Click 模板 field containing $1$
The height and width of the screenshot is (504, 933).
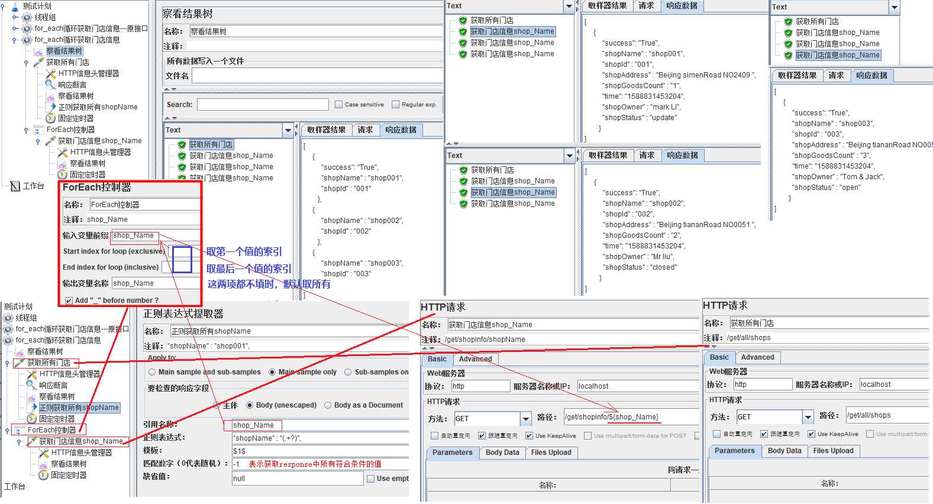320,451
